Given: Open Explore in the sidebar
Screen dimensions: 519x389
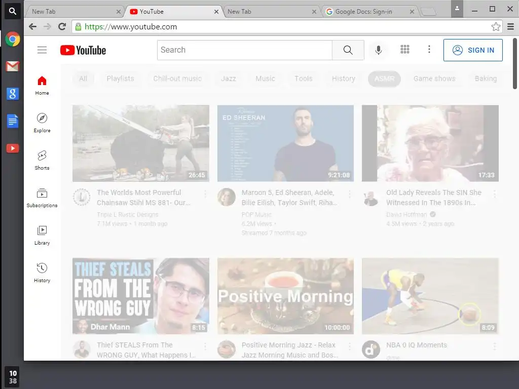Looking at the screenshot, I should tap(42, 123).
